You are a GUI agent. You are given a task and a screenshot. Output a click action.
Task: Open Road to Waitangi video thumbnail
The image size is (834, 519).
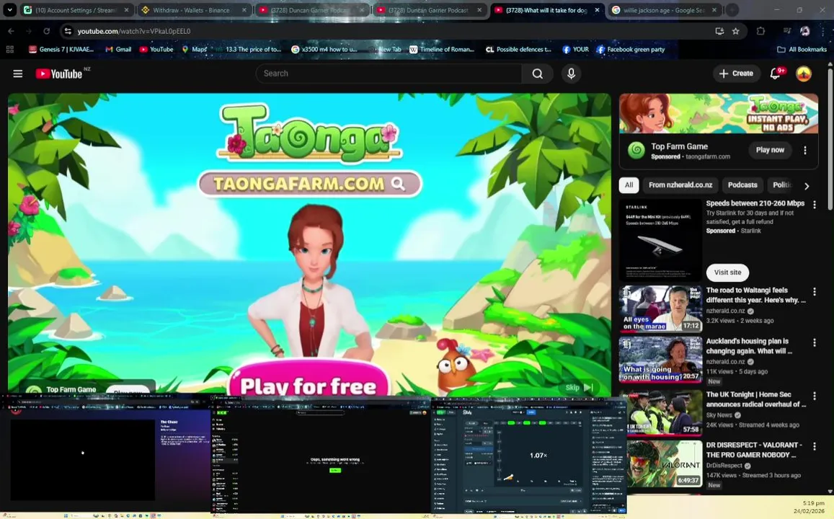click(660, 309)
